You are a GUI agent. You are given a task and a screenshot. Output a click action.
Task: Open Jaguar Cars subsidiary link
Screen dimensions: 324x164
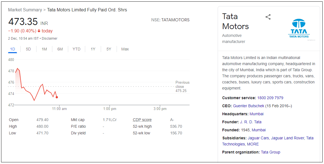258,138
